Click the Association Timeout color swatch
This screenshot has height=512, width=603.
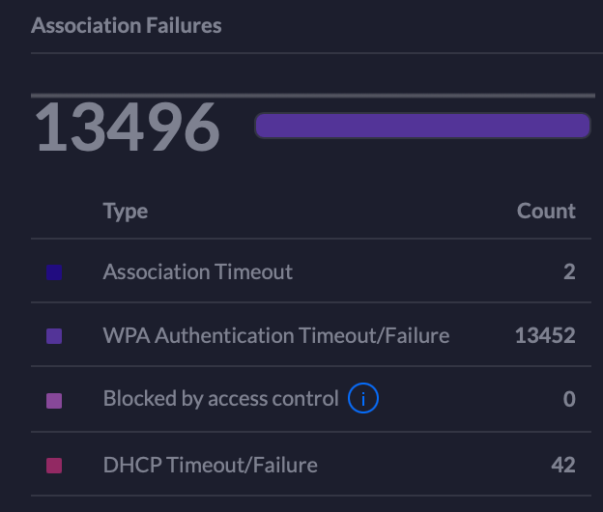pyautogui.click(x=54, y=272)
